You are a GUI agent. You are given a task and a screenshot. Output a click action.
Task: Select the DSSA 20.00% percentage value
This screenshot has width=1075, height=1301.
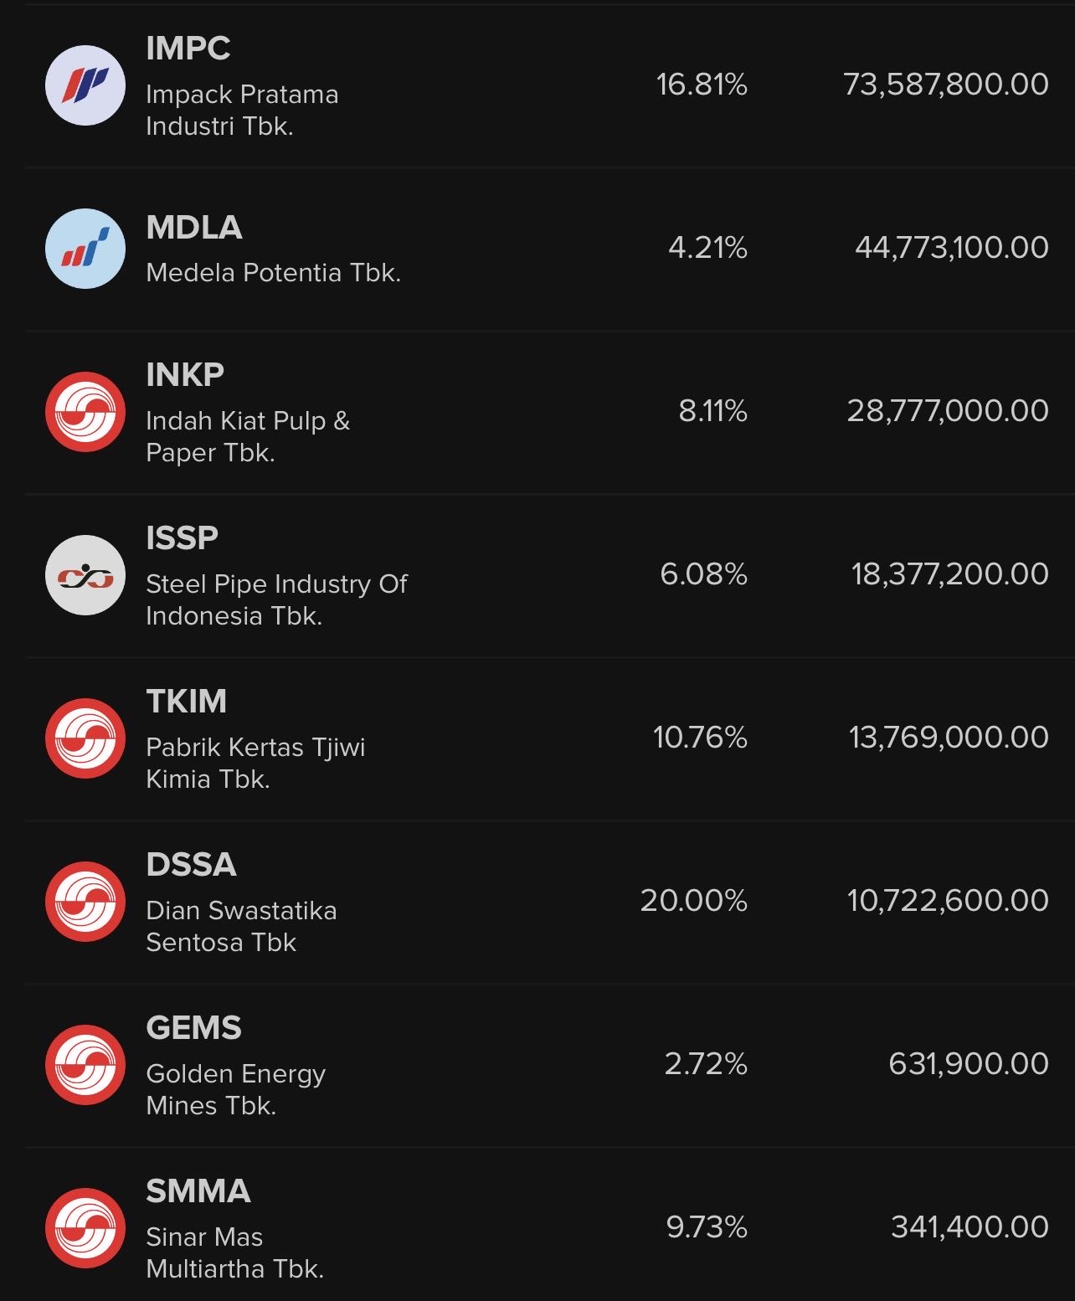coord(693,900)
